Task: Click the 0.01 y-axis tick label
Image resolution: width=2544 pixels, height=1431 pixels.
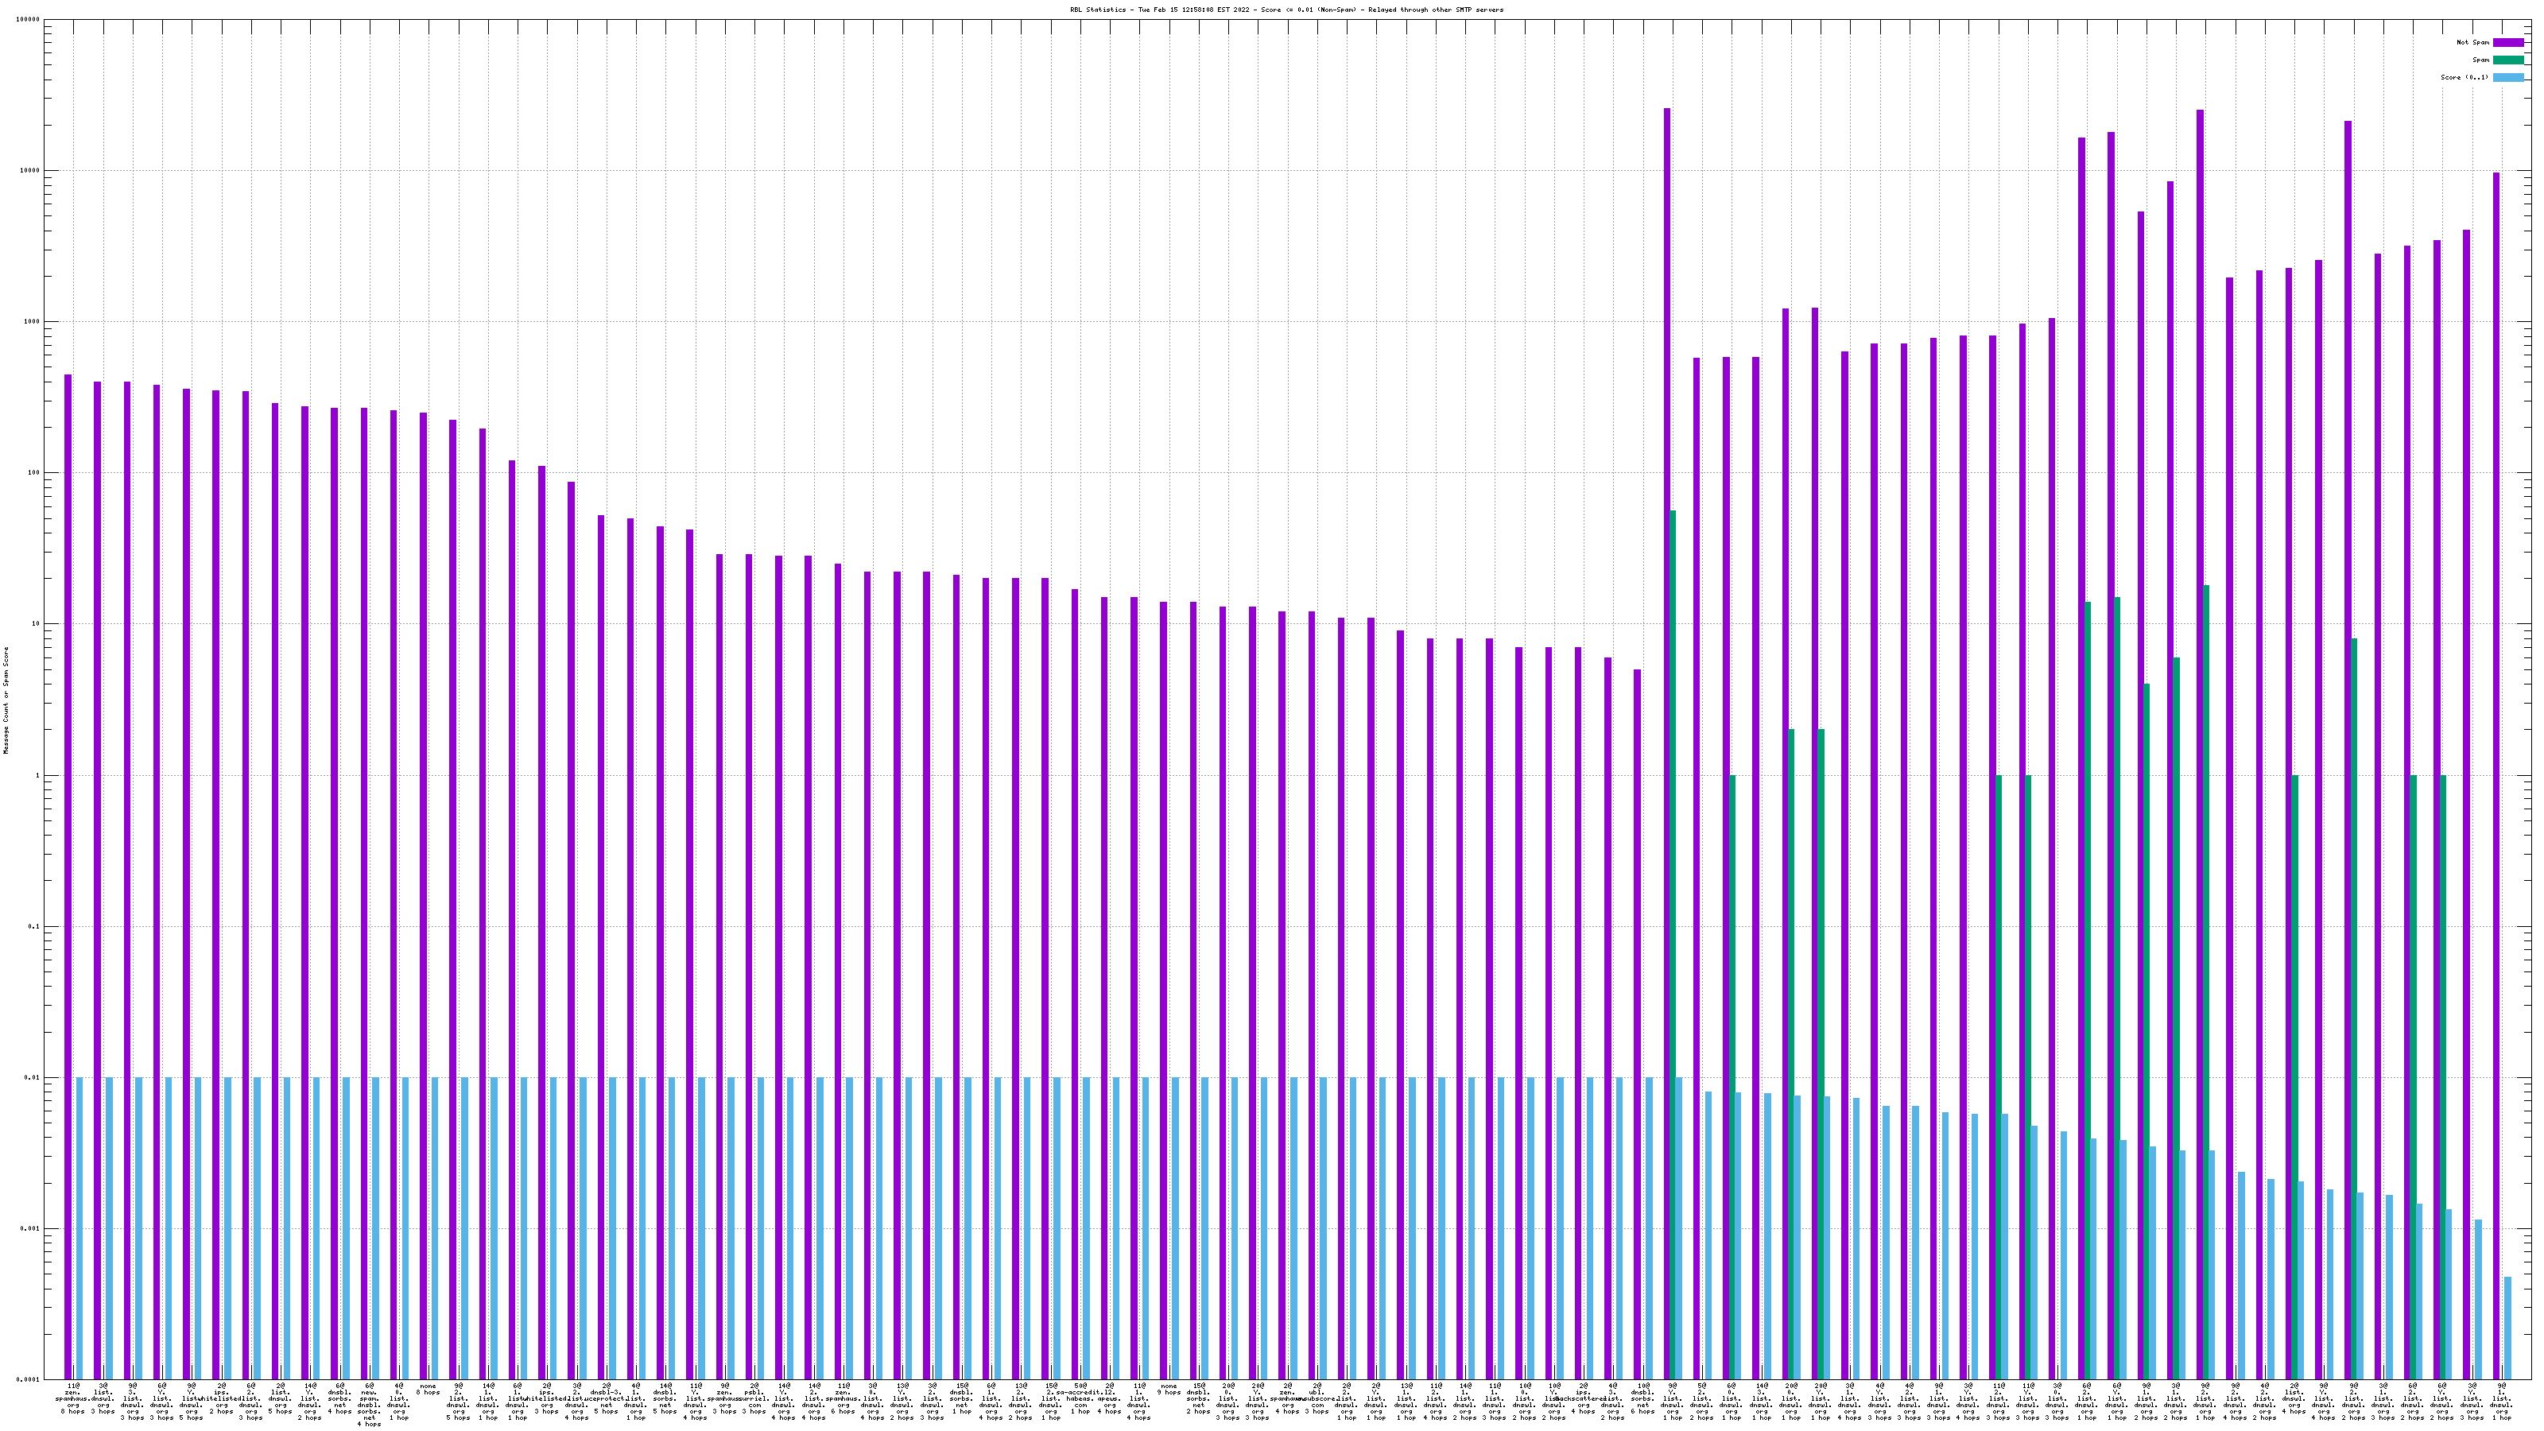Action: [x=33, y=1079]
